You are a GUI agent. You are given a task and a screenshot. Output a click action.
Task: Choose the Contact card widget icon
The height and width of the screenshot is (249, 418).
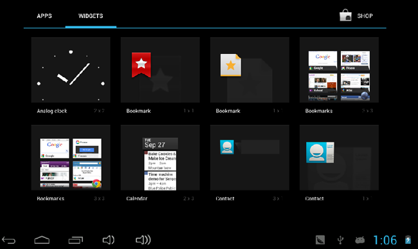(x=320, y=152)
